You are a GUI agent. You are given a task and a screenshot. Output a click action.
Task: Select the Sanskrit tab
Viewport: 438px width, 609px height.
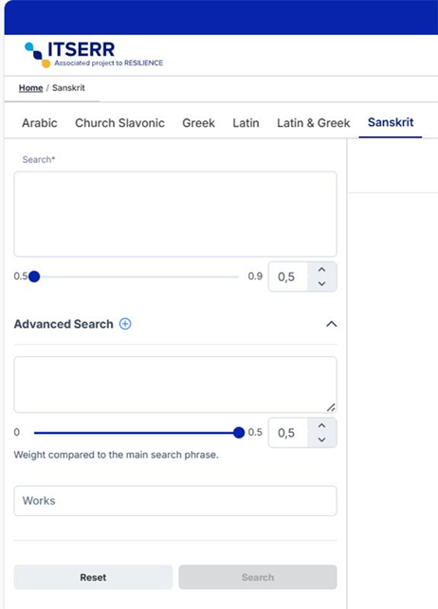391,122
